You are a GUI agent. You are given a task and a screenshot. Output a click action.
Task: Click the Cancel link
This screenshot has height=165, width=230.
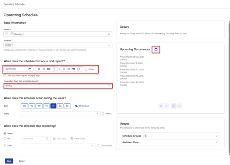pyautogui.click(x=22, y=161)
